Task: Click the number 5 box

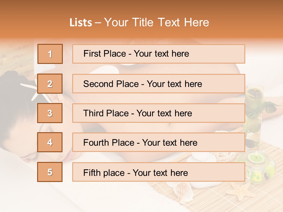Action: pos(50,172)
